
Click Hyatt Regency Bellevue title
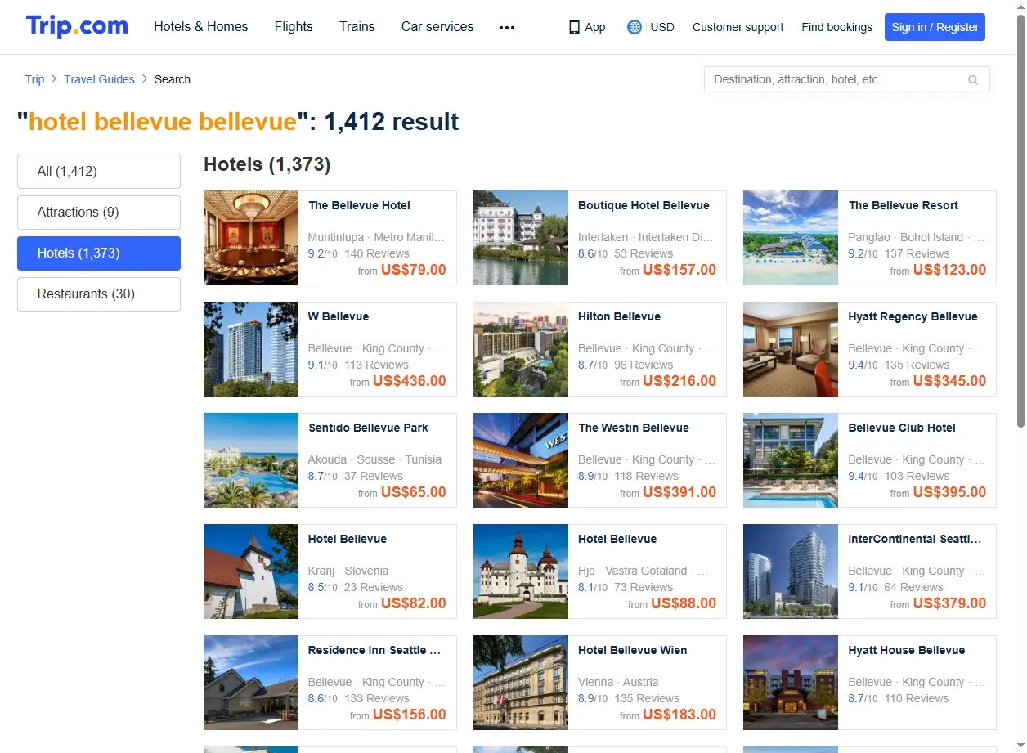tap(913, 317)
